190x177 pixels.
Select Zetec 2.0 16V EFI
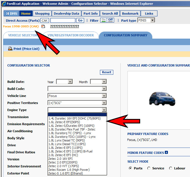pos(77,159)
